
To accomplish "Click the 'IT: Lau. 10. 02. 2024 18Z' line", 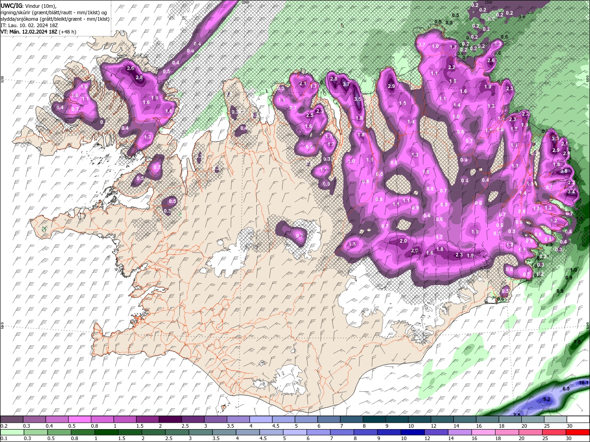I will [x=29, y=26].
